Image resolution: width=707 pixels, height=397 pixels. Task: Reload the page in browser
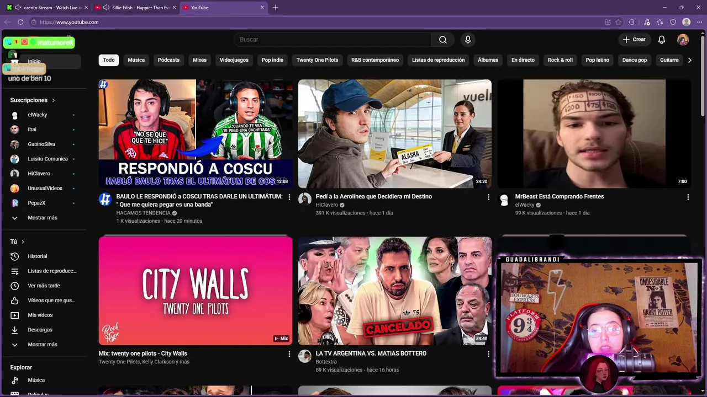20,22
